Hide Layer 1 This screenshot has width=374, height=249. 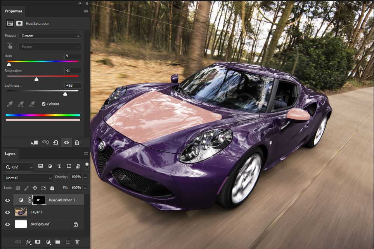pos(7,212)
